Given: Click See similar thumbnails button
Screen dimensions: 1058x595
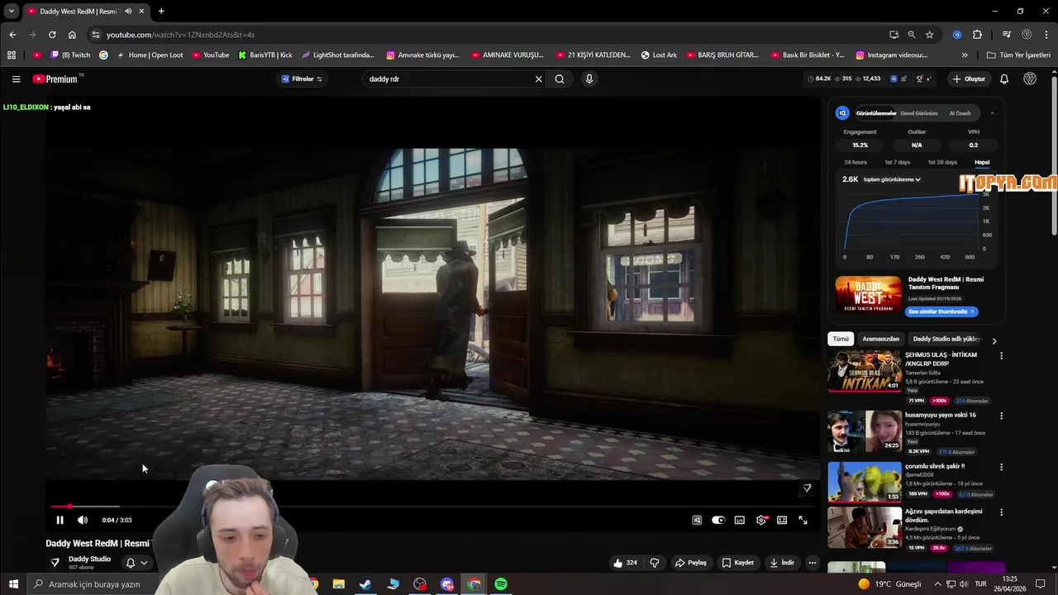Looking at the screenshot, I should (941, 312).
